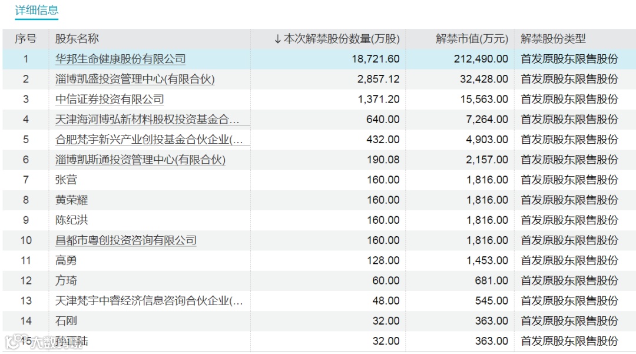Click the share count 190.08
Screen dimensions: 636x354
383,160
